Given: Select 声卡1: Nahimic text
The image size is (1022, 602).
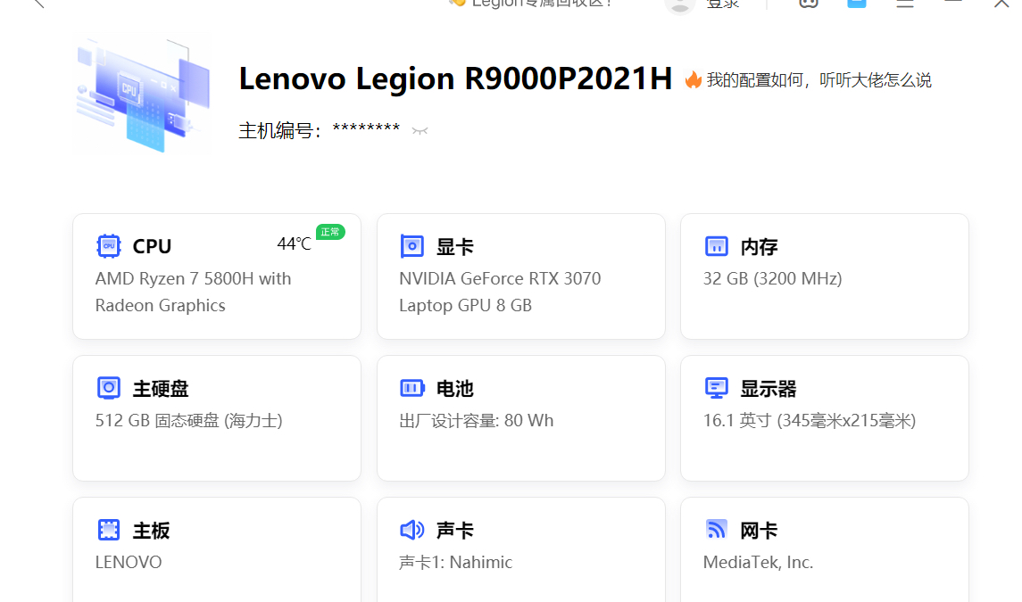Looking at the screenshot, I should point(455,562).
